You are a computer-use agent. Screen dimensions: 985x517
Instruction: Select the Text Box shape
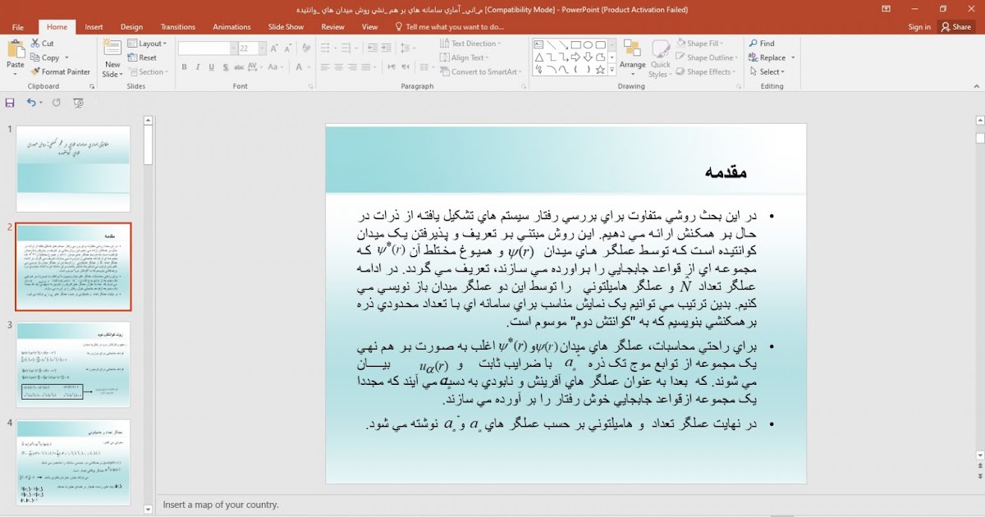(x=539, y=45)
